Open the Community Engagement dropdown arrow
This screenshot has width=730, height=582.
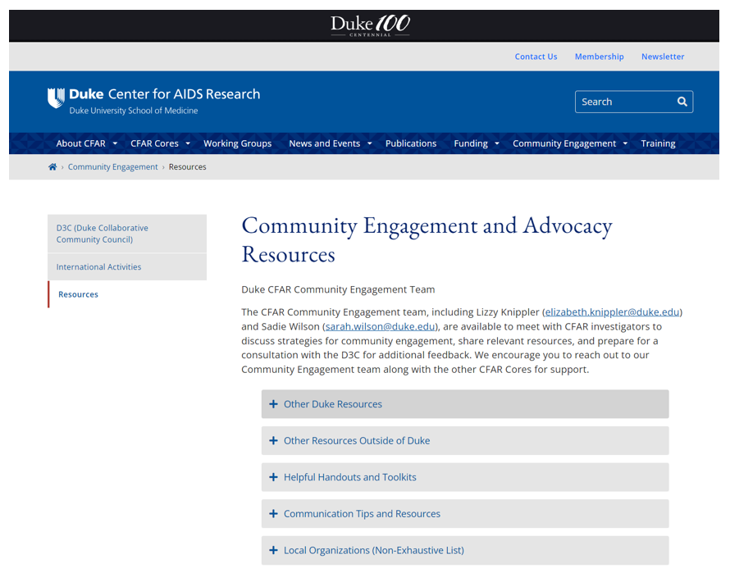[625, 143]
